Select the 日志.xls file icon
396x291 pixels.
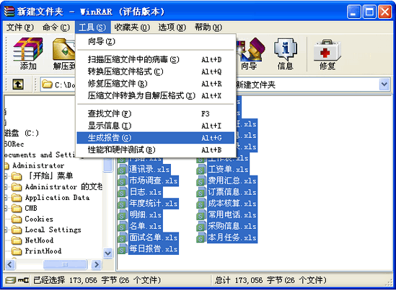pos(122,192)
